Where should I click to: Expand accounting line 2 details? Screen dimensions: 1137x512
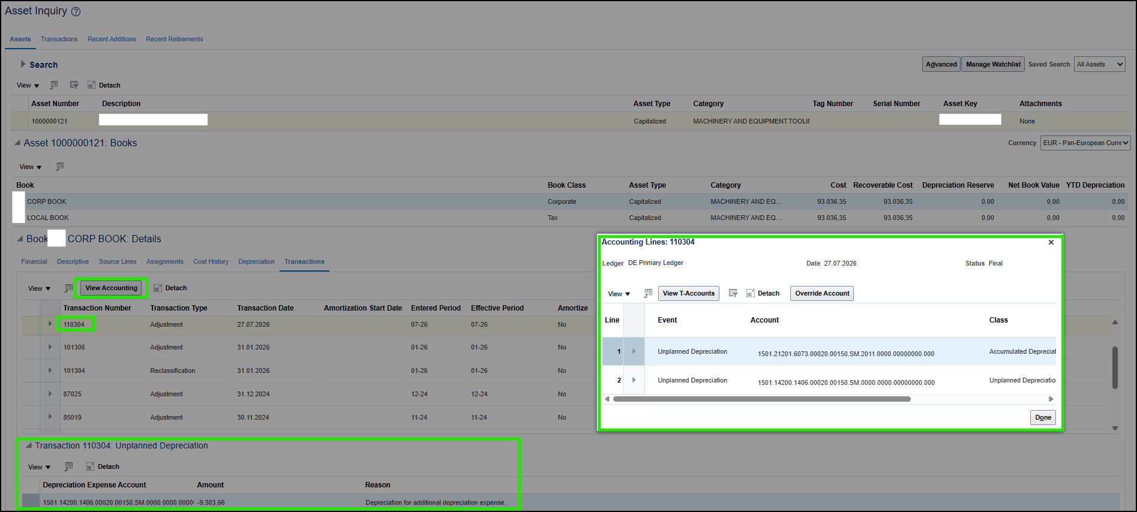[x=634, y=380]
